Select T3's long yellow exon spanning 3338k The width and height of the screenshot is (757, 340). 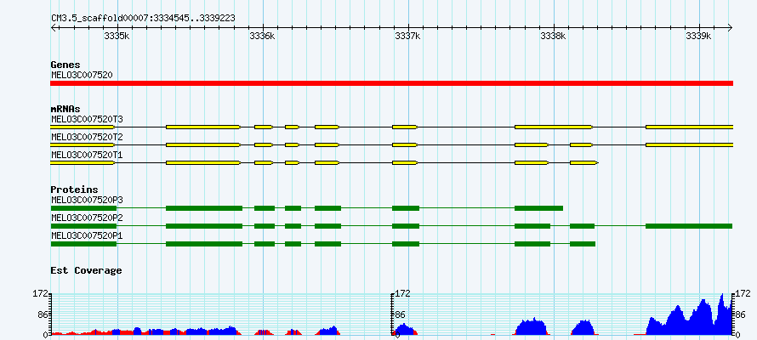(x=555, y=127)
